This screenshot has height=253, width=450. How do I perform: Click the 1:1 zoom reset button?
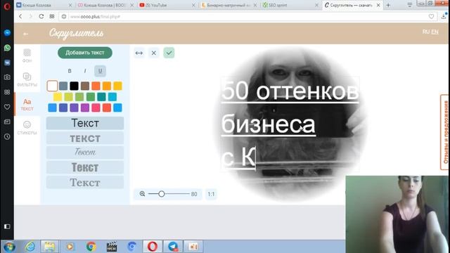click(211, 194)
